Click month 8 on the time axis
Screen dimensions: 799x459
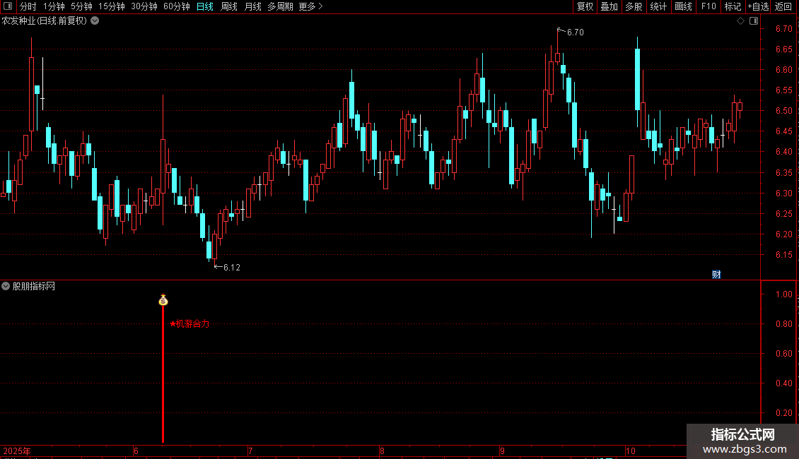382,451
